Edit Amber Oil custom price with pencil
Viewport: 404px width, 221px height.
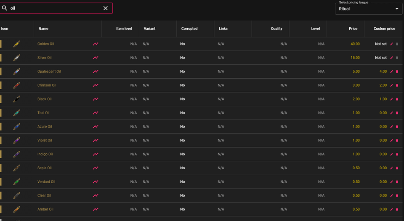coord(392,209)
